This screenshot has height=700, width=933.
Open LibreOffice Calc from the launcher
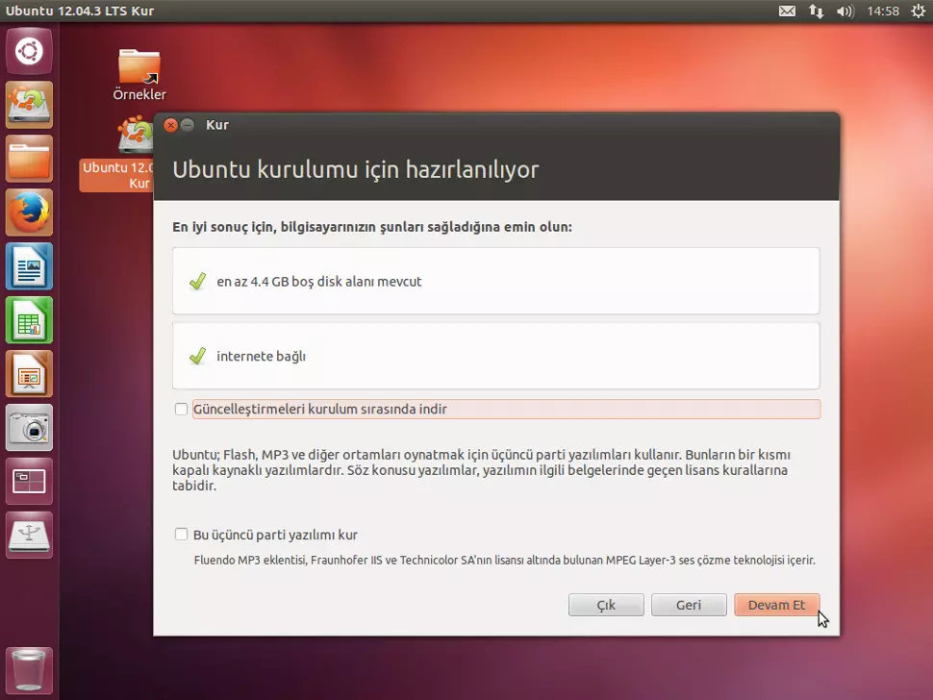click(29, 320)
